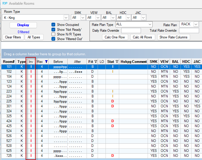Click the Clear Filters button
202x160 pixels.
pyautogui.click(x=13, y=37)
